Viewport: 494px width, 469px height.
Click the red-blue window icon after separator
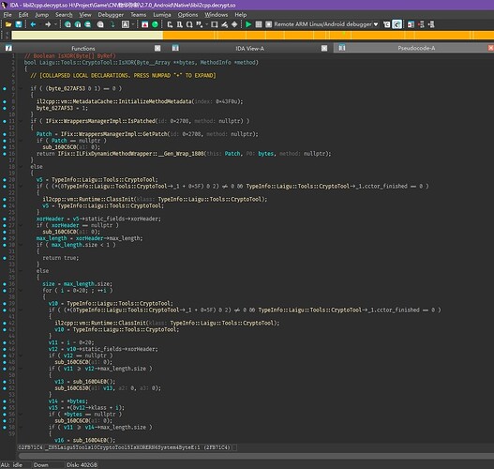pyautogui.click(x=412, y=24)
